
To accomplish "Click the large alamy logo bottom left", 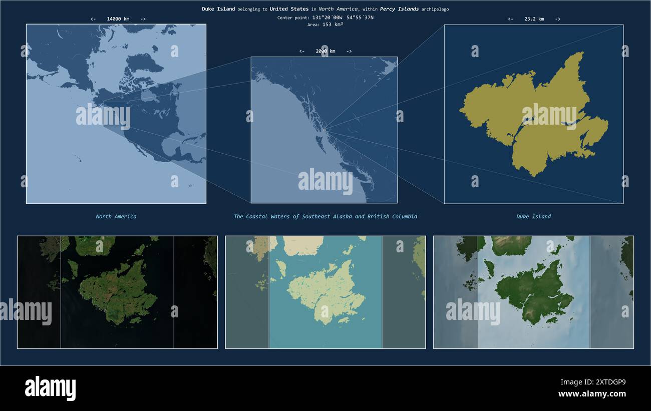I will click(x=50, y=388).
